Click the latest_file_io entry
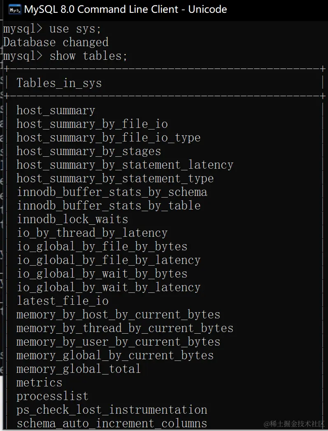The image size is (328, 431). point(63,301)
